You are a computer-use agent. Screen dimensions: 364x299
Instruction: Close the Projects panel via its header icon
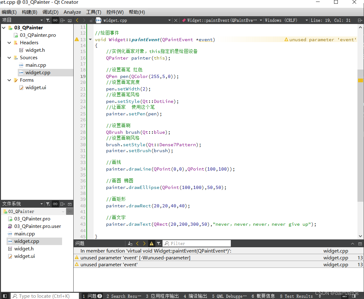pyautogui.click(x=70, y=20)
